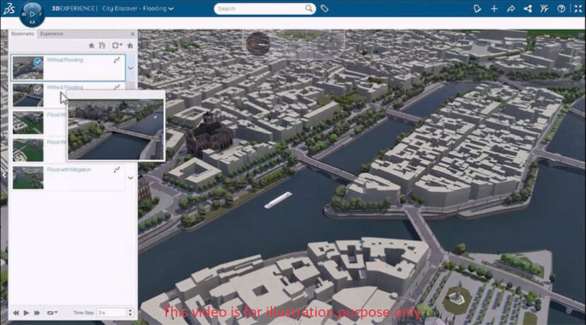This screenshot has width=586, height=325.
Task: Select the Bookmarks tab
Action: click(x=23, y=34)
